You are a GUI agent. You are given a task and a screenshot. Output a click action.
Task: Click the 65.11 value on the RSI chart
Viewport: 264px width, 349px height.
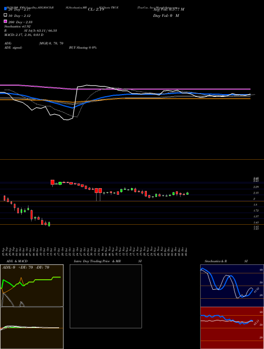[257, 323]
